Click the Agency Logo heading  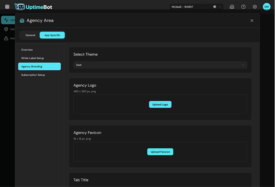(85, 85)
